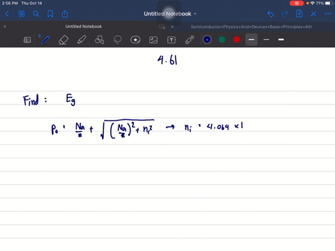Tap the screen recording indicator in the status bar
This screenshot has width=335, height=251.
[x=297, y=3]
